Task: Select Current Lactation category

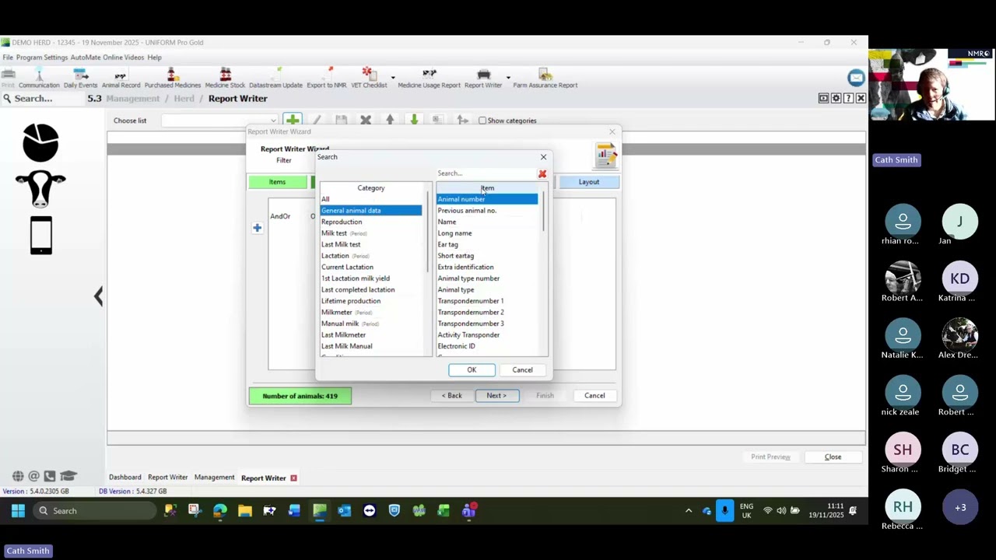Action: (347, 267)
